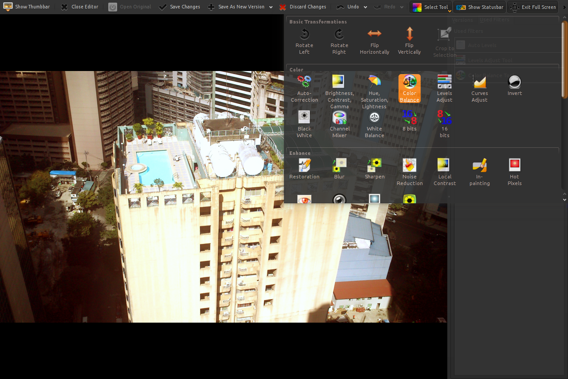
Task: Click Save As New Version button
Action: click(x=236, y=7)
